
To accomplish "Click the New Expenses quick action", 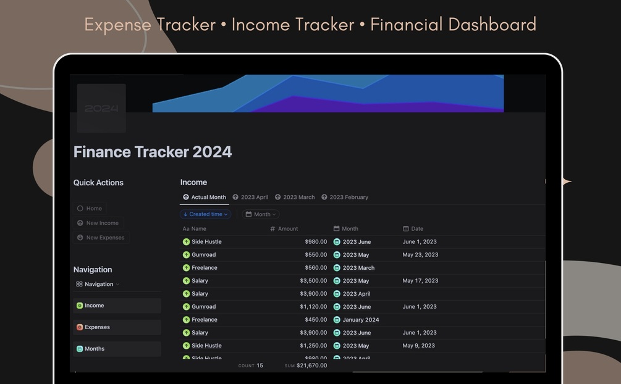I will (101, 238).
